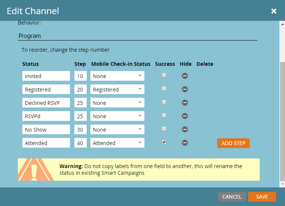The width and height of the screenshot is (285, 206).
Task: Uncheck Success for Attended status
Action: coord(164,142)
